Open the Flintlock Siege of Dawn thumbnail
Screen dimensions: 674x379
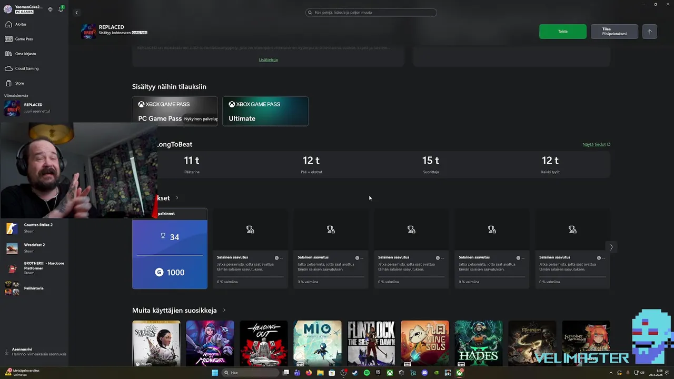pos(371,344)
